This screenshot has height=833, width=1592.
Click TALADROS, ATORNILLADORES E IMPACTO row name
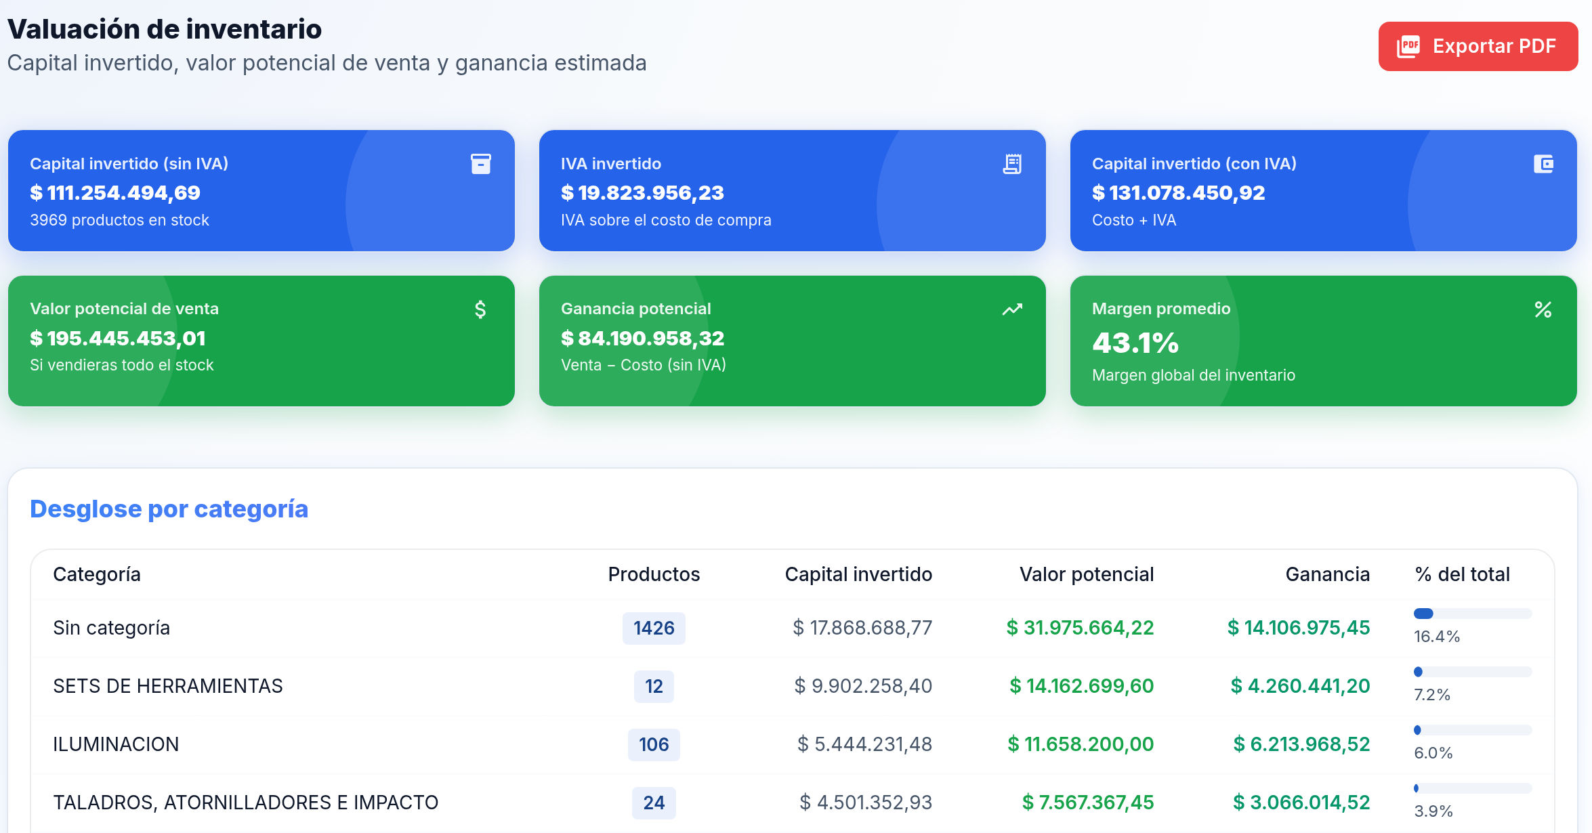[246, 803]
